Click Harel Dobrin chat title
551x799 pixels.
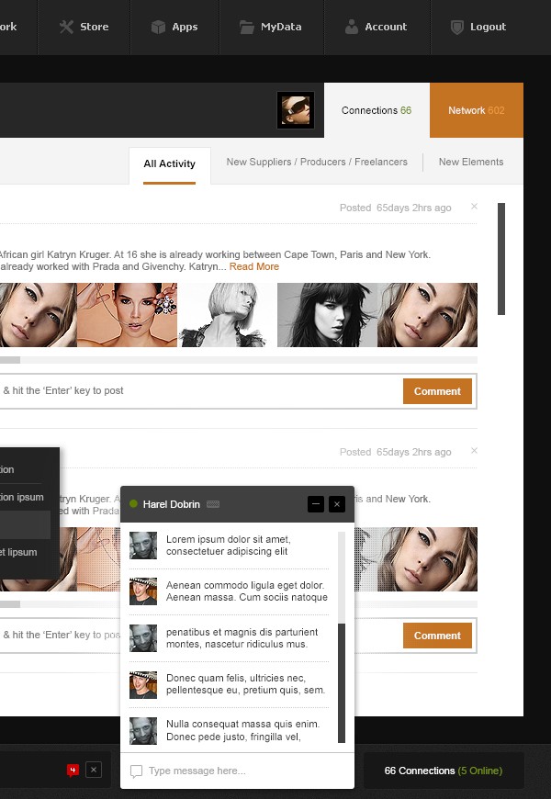point(171,504)
